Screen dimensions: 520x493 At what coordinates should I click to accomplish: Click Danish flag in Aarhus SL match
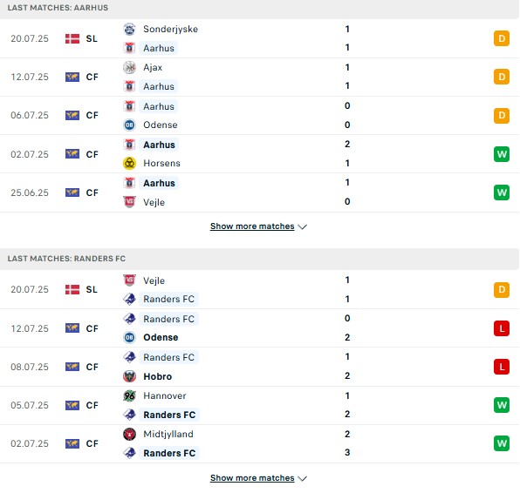pos(72,38)
